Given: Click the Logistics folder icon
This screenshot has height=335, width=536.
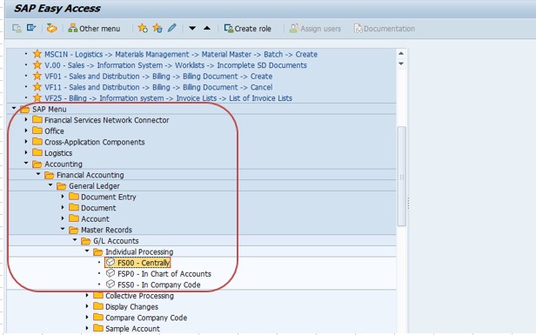Looking at the screenshot, I should point(37,152).
